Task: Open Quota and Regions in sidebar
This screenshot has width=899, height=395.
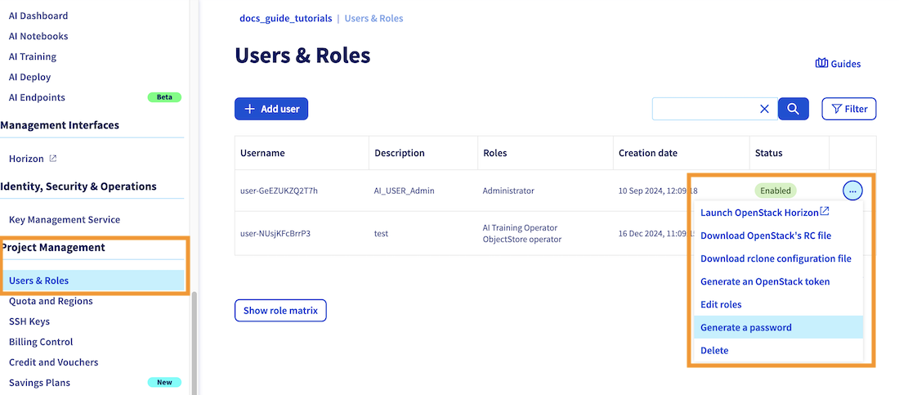Action: click(51, 301)
